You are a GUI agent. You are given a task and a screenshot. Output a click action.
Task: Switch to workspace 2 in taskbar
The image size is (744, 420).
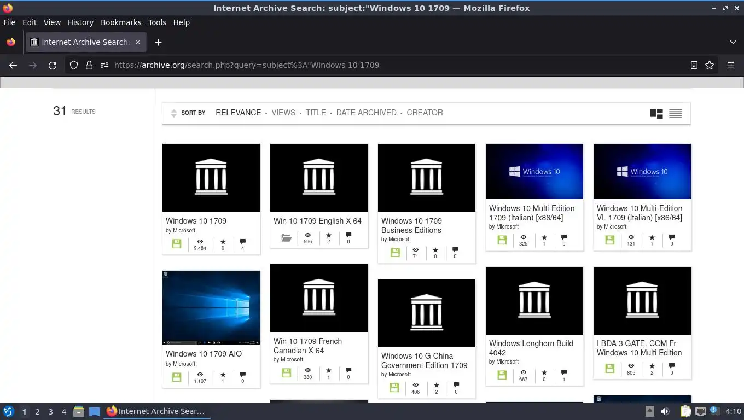(37, 412)
